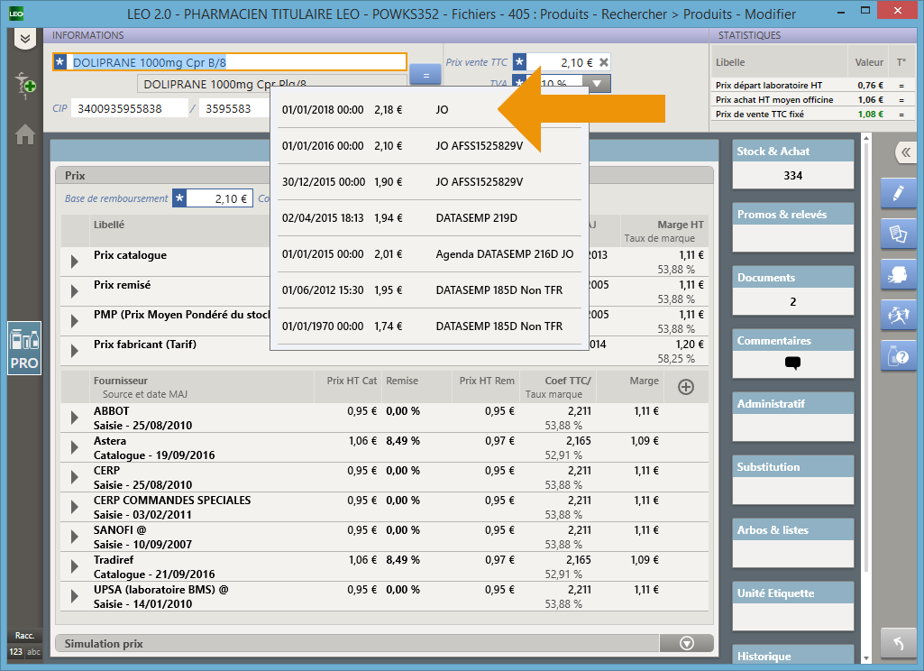This screenshot has width=924, height=671.
Task: Click the star beside Base de remboursement
Action: [179, 198]
